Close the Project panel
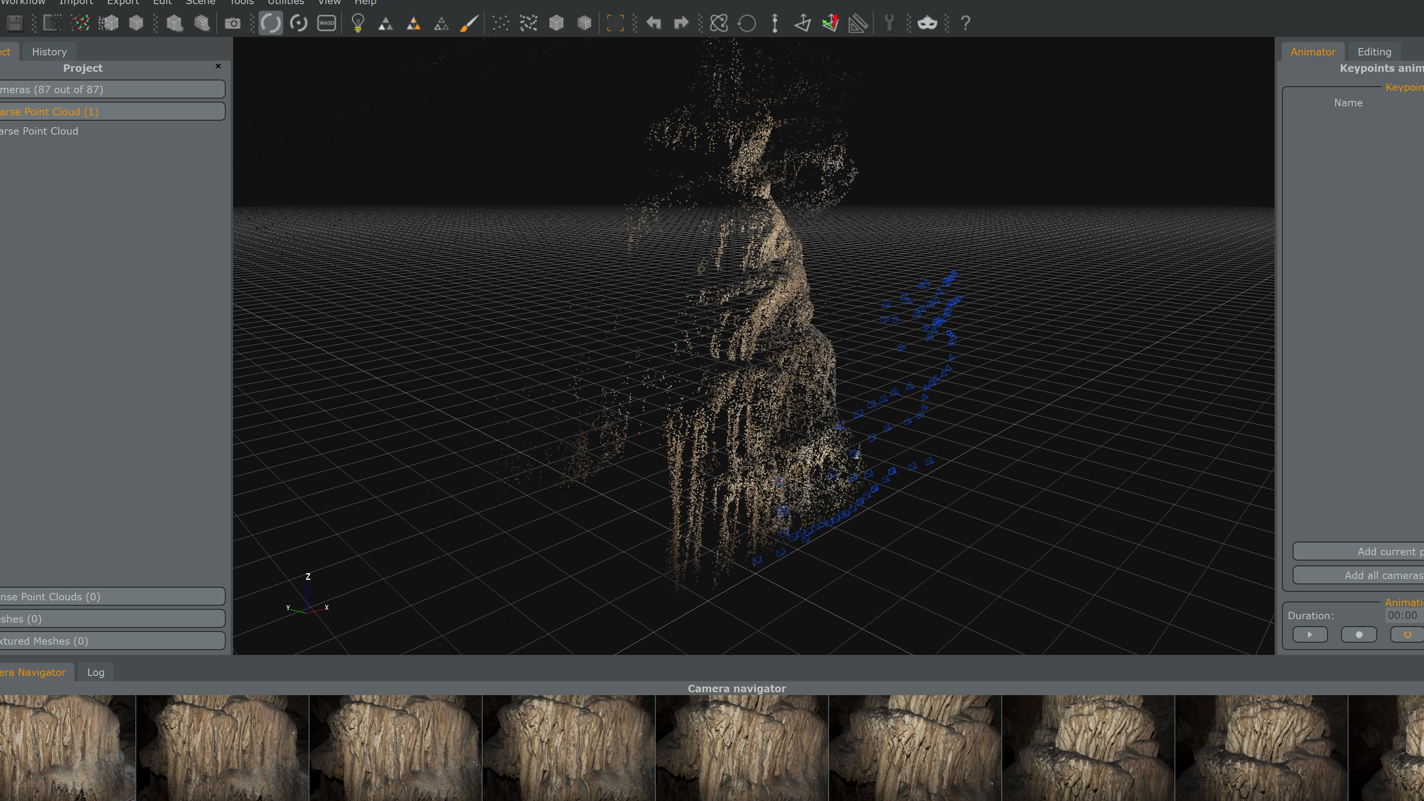The width and height of the screenshot is (1424, 801). (x=218, y=66)
